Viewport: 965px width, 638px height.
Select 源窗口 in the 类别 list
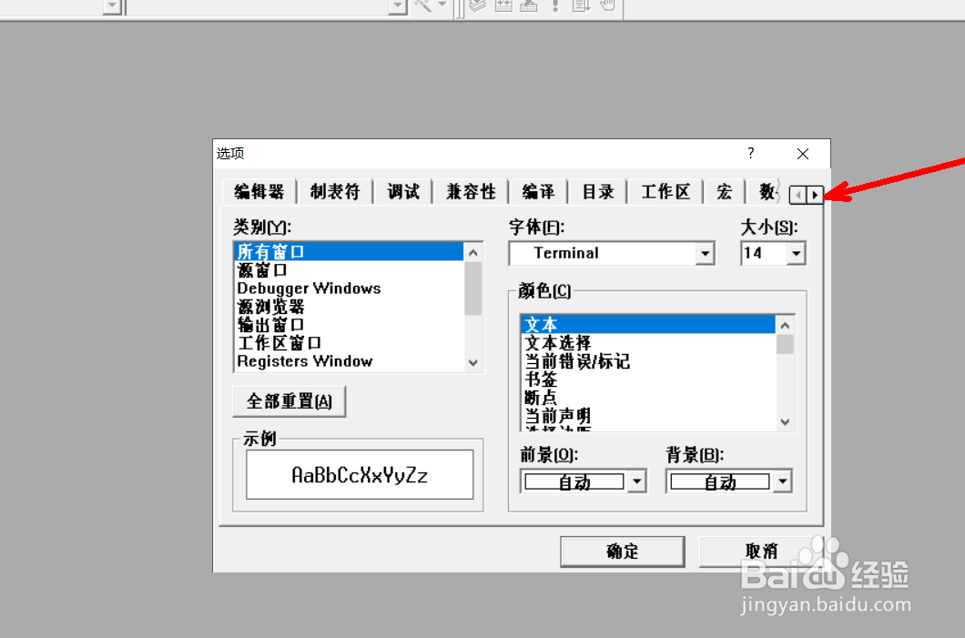click(x=264, y=269)
